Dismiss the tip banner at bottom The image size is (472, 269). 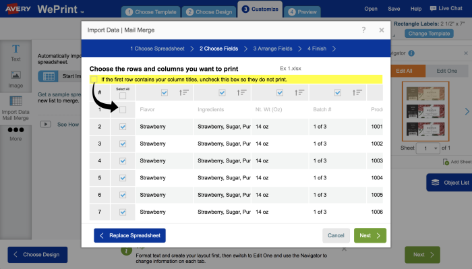[344, 249]
